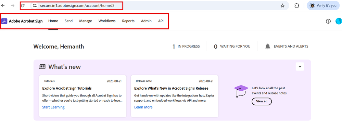Open site information icon in address bar
342x129 pixels.
(35, 6)
